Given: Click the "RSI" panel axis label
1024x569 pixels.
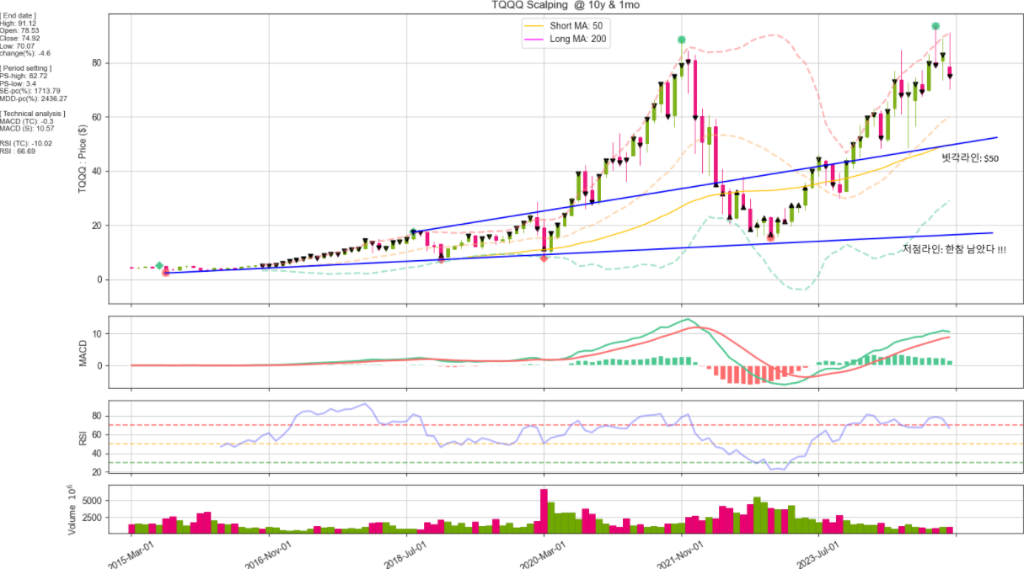Looking at the screenshot, I should tap(83, 437).
